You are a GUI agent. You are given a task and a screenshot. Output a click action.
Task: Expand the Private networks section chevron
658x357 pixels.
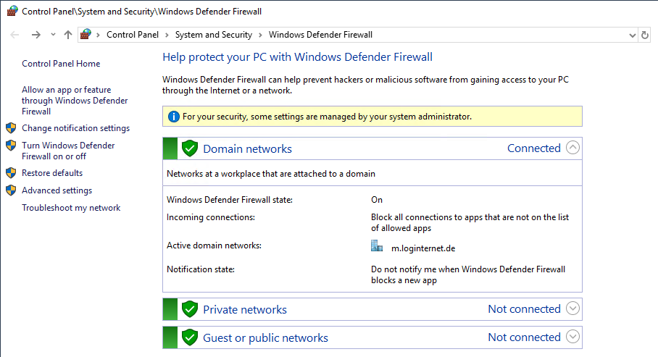click(x=572, y=308)
